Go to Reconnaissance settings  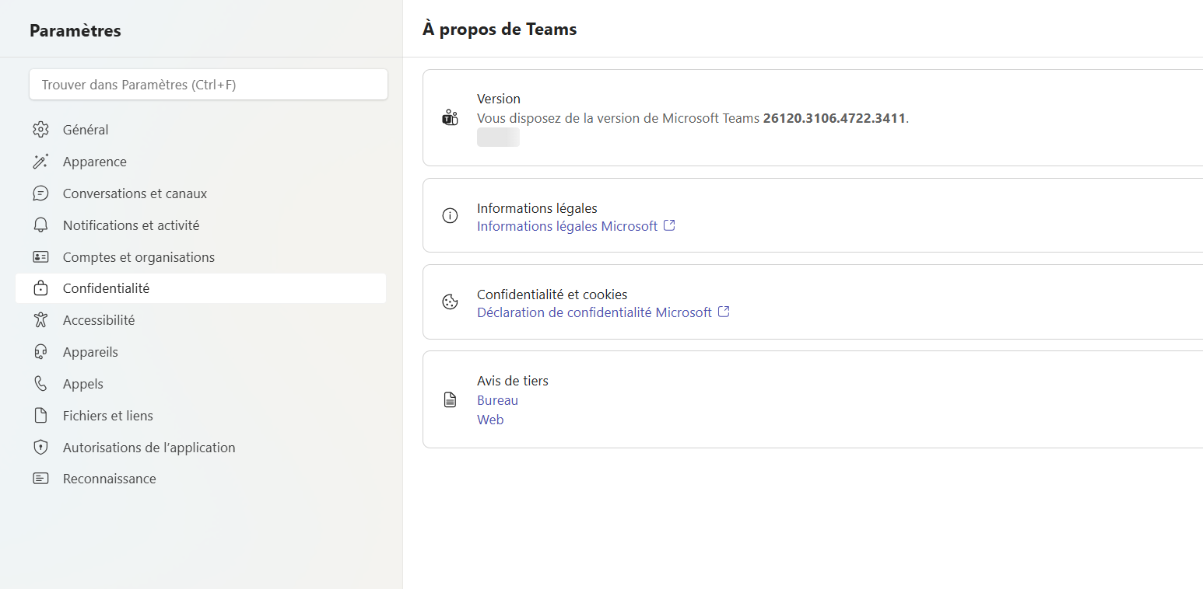[201, 479]
